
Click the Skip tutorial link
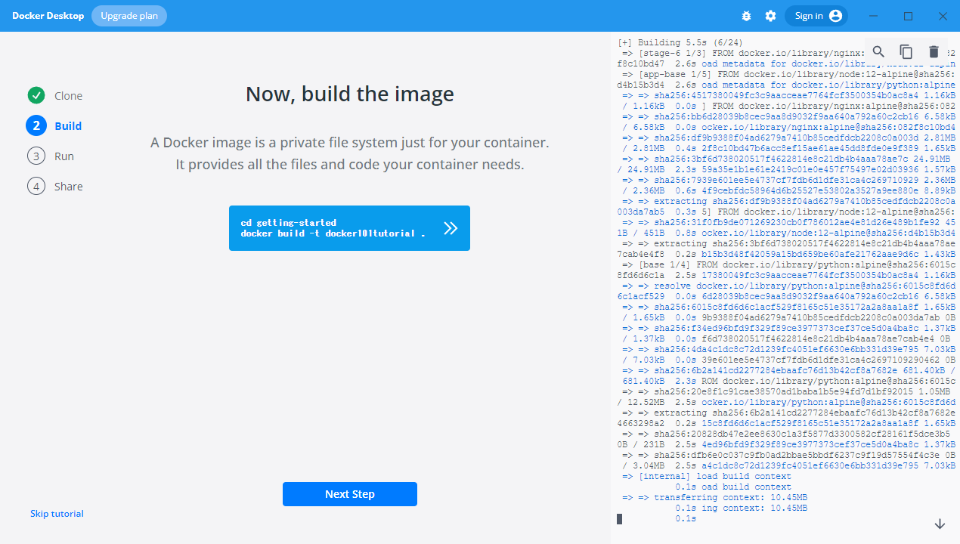coord(57,514)
